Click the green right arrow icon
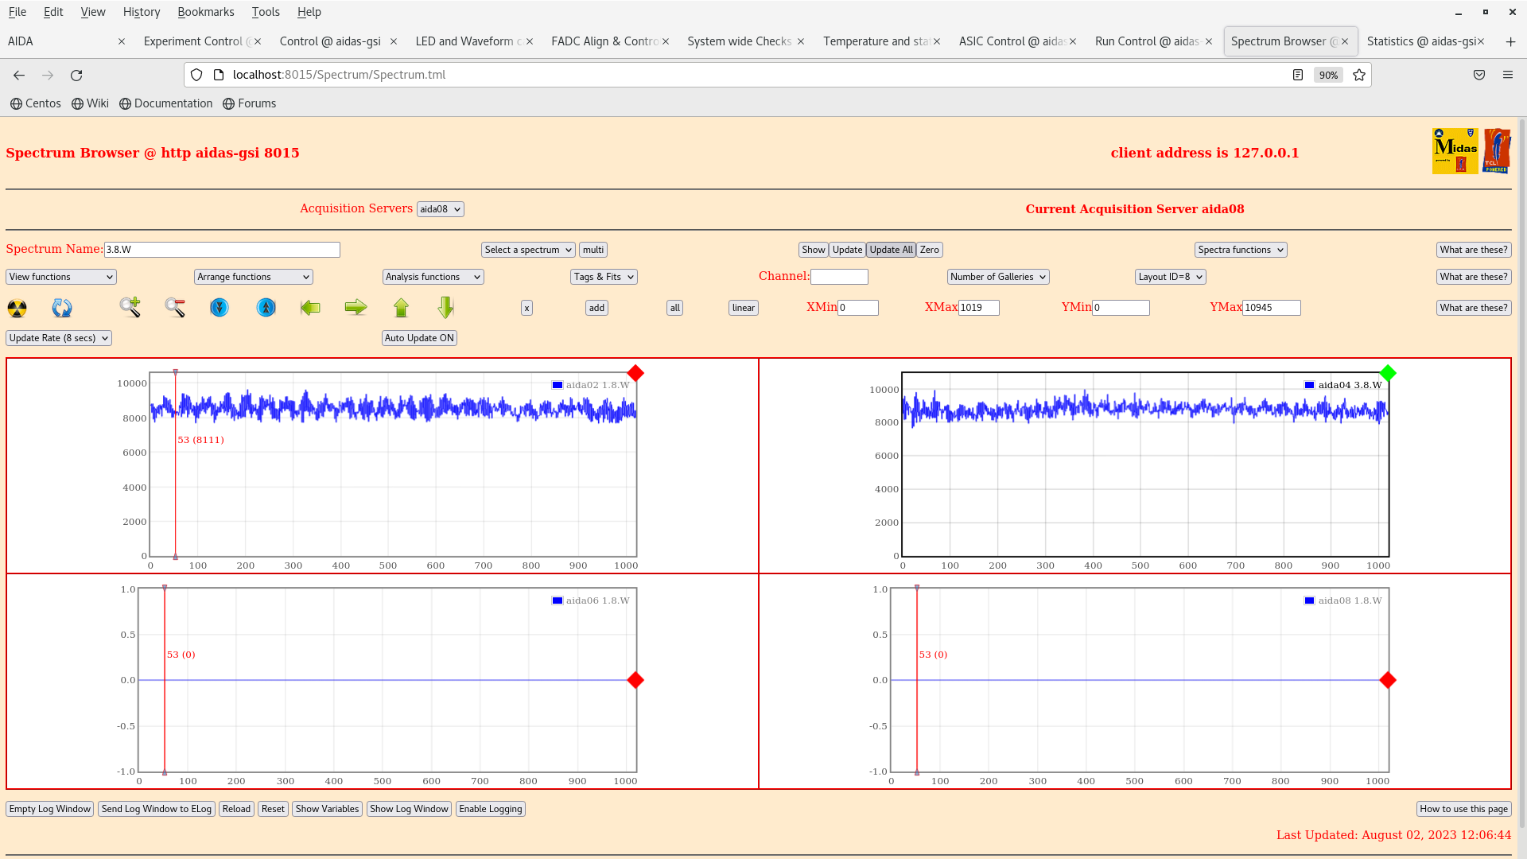Image resolution: width=1527 pixels, height=859 pixels. click(x=356, y=307)
